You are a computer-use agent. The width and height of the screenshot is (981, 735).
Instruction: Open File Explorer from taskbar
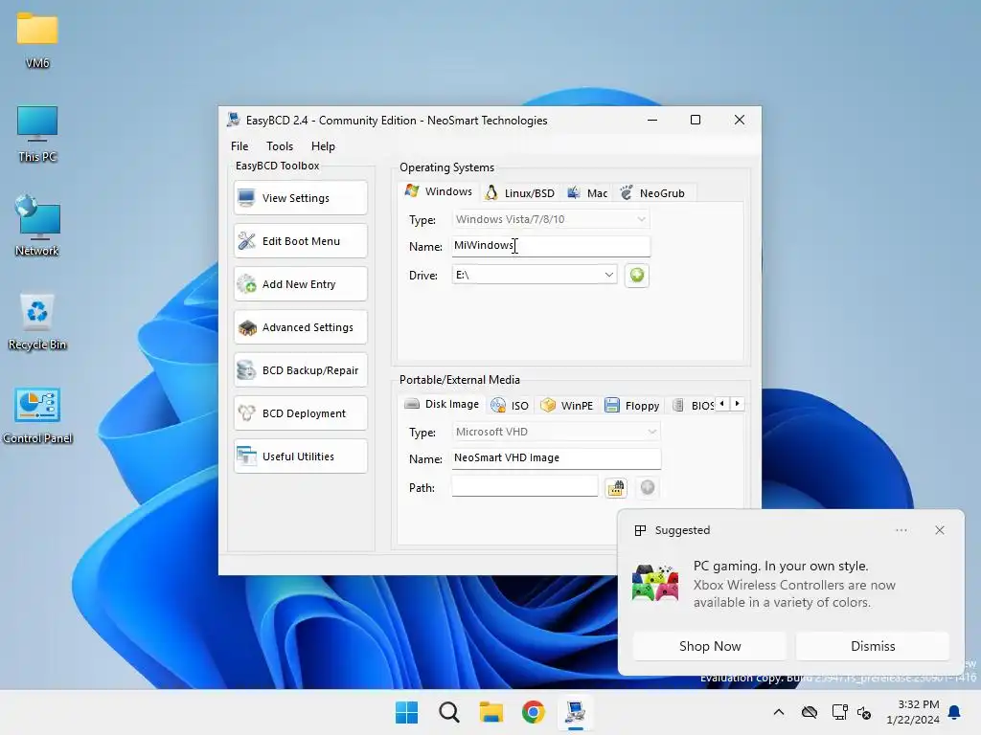click(x=491, y=712)
